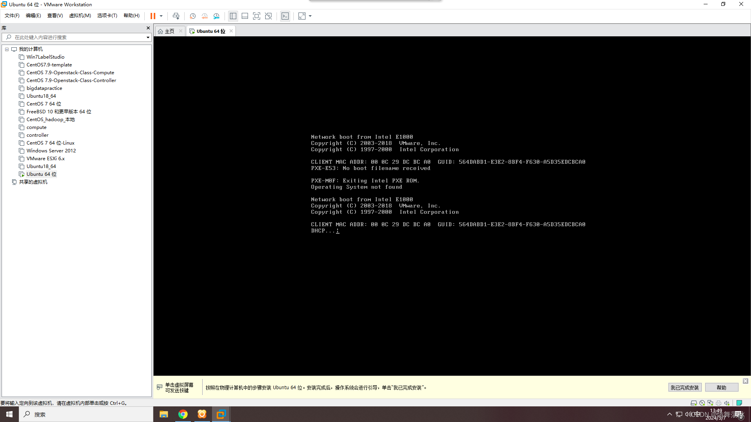Toggle the library sidebar view icon
Image resolution: width=751 pixels, height=422 pixels.
[x=233, y=16]
